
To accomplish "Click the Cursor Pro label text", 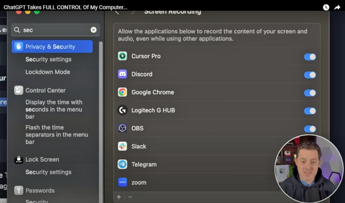I will click(x=146, y=56).
